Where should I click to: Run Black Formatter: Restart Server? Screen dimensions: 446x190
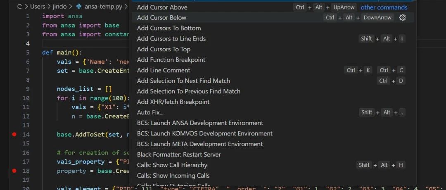273,154
